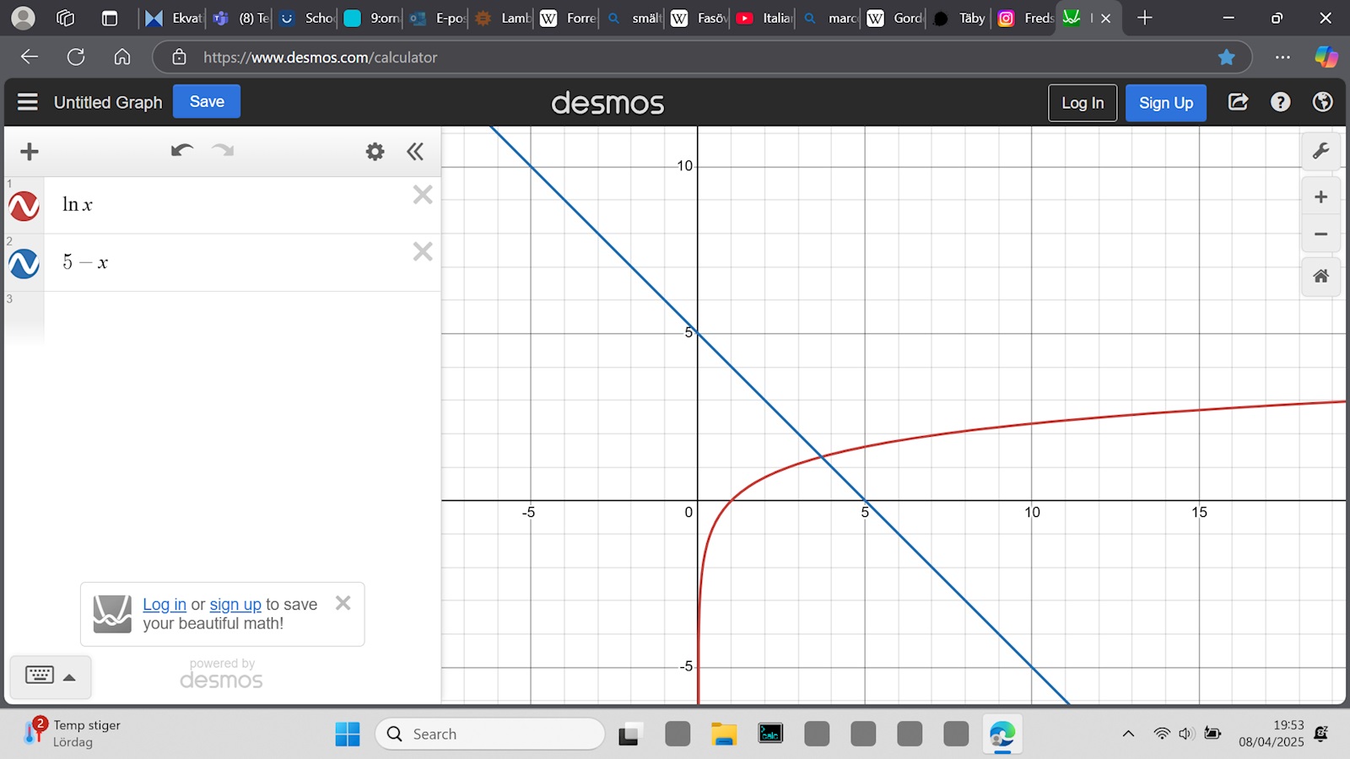Open the expression list settings gear
This screenshot has width=1350, height=759.
click(375, 152)
